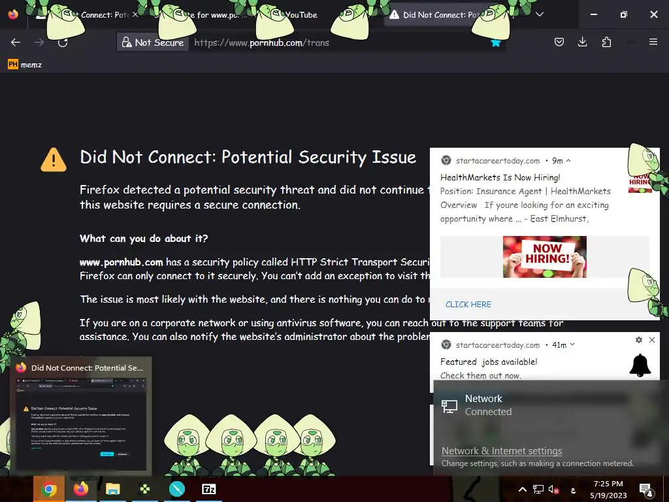
Task: Open the green clover app in taskbar
Action: click(144, 489)
